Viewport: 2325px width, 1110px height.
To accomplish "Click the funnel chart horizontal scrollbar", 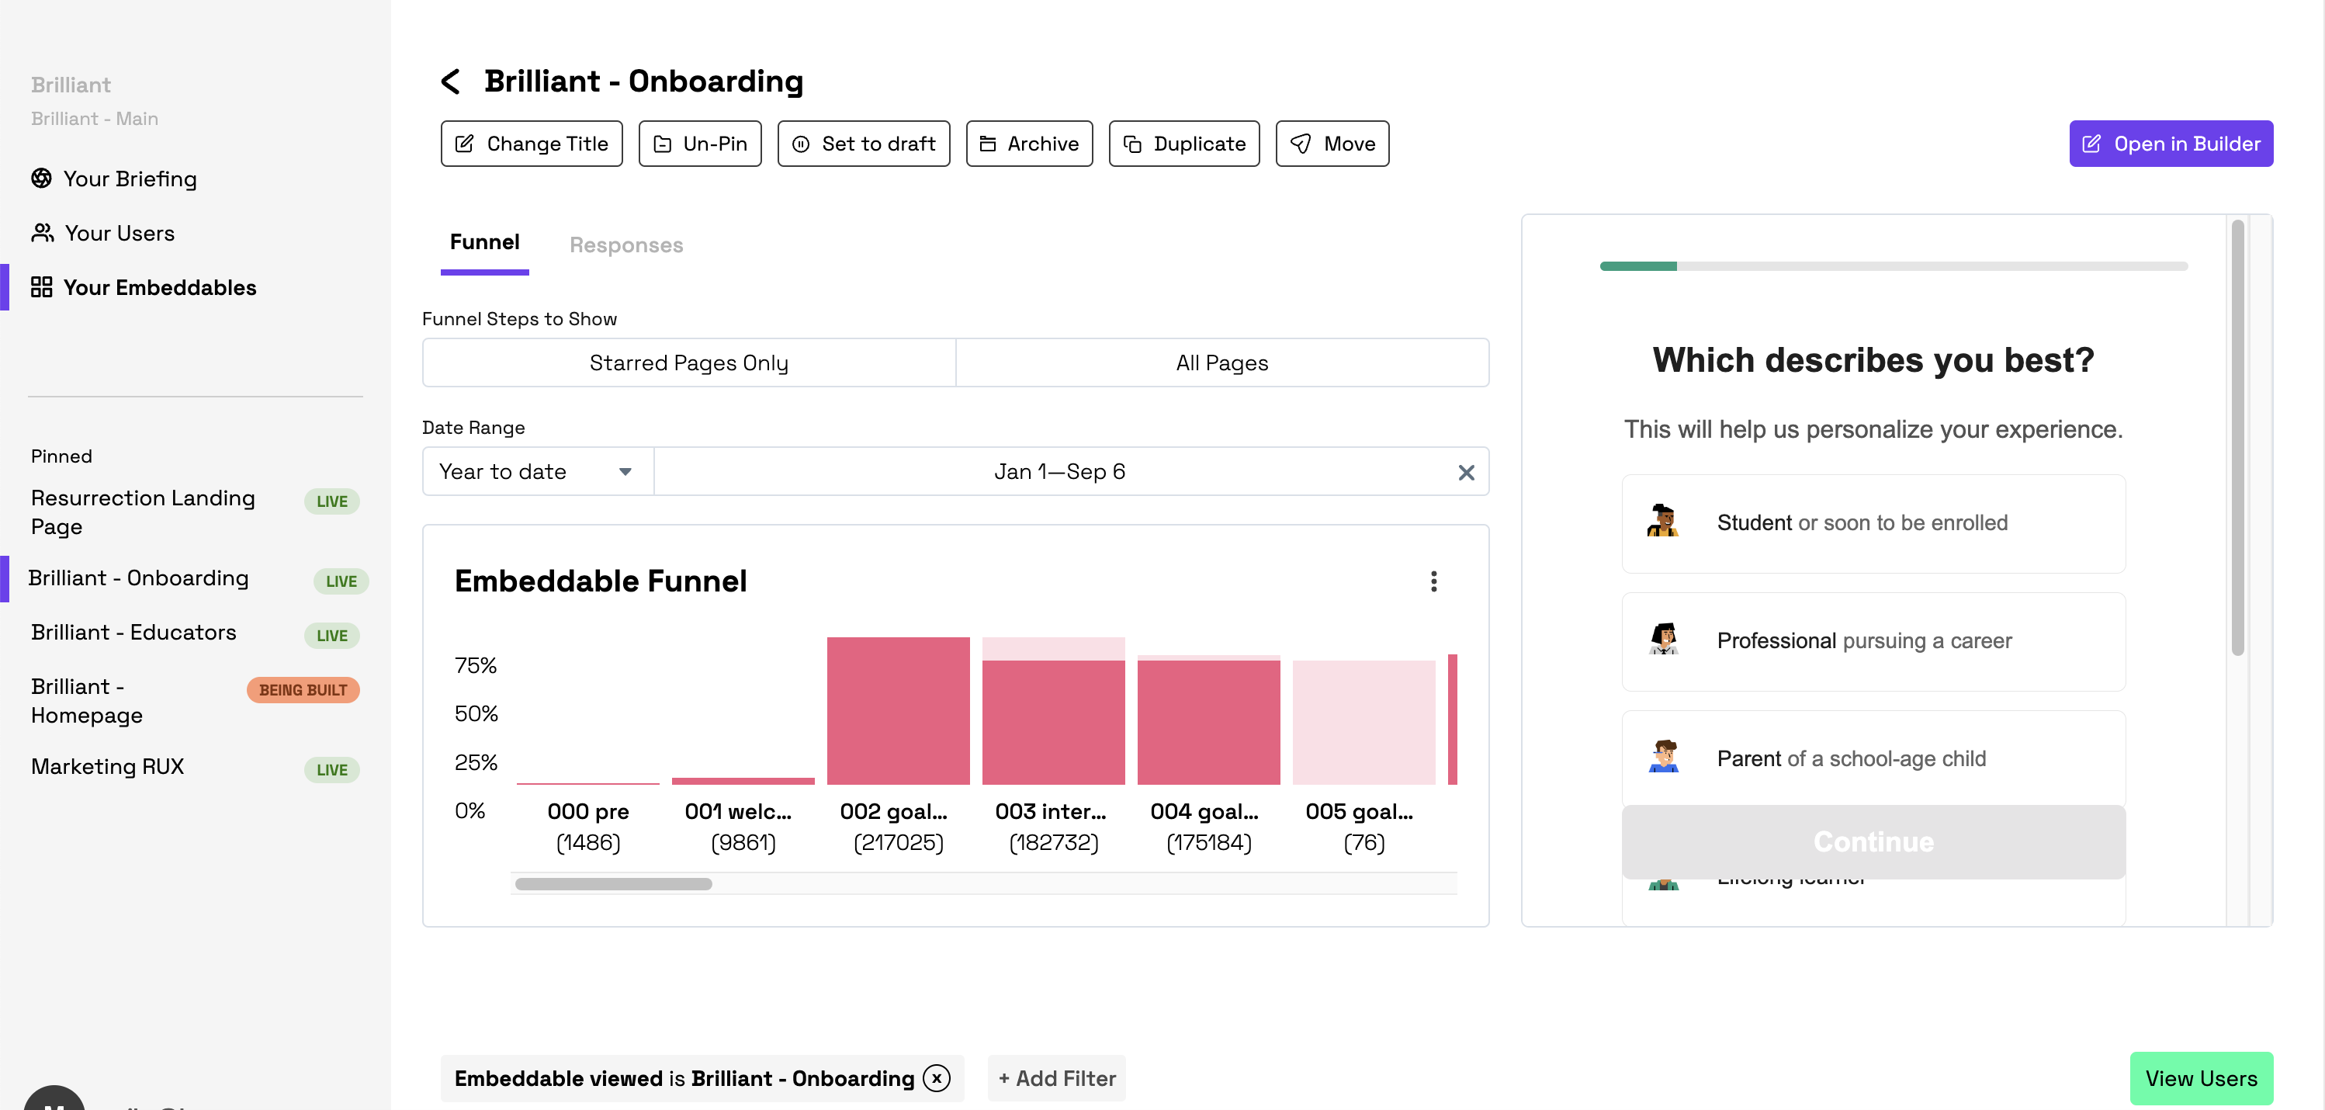I will [x=614, y=884].
